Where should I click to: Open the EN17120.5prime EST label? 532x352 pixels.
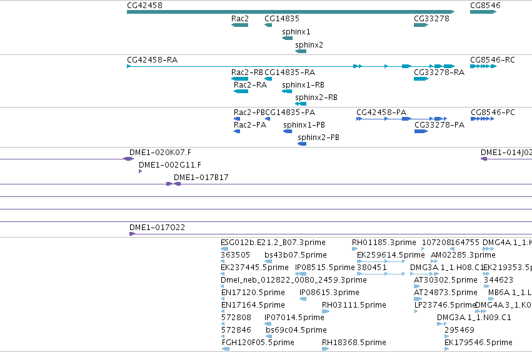tap(253, 293)
